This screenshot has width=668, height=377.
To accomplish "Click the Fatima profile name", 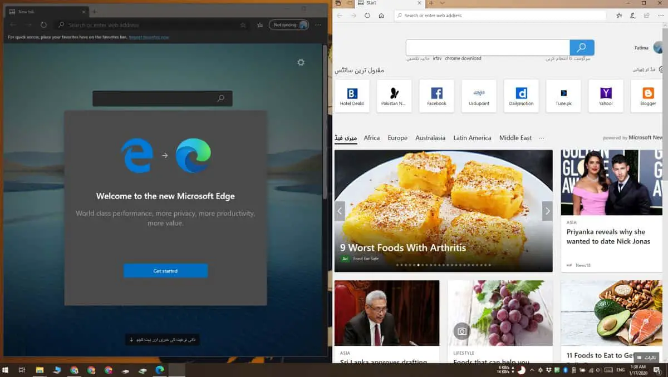I will 641,48.
